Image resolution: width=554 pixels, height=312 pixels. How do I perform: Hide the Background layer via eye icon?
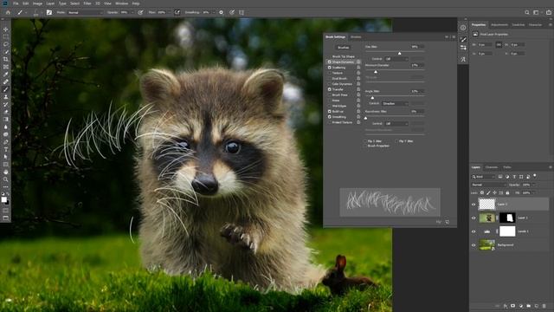click(x=473, y=244)
